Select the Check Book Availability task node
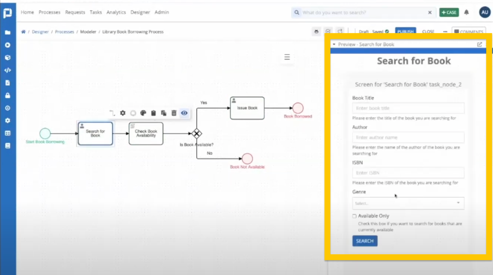This screenshot has height=275, width=493. tap(146, 134)
